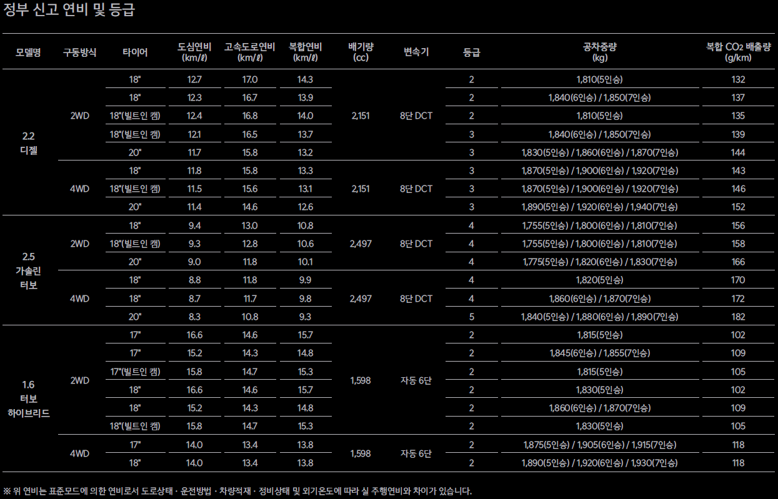Viewport: 778px width, 499px height.
Task: Click CO2 emission value 152
Action: click(738, 207)
